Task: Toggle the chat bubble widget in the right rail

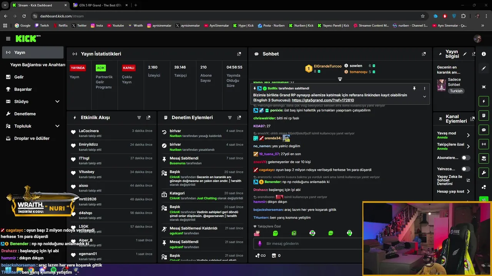Action: tap(484, 130)
